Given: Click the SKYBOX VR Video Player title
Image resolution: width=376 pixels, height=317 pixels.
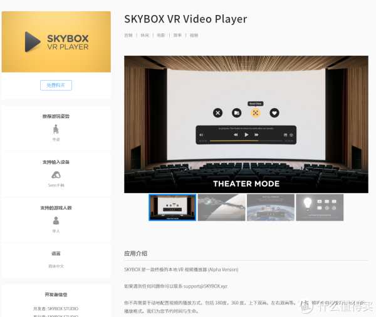Looking at the screenshot, I should (x=185, y=19).
